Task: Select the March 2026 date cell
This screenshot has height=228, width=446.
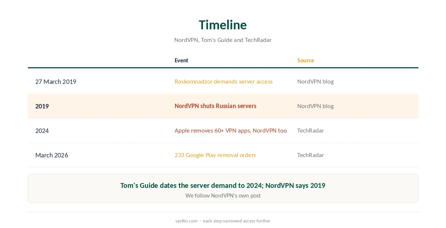Action: click(x=52, y=155)
